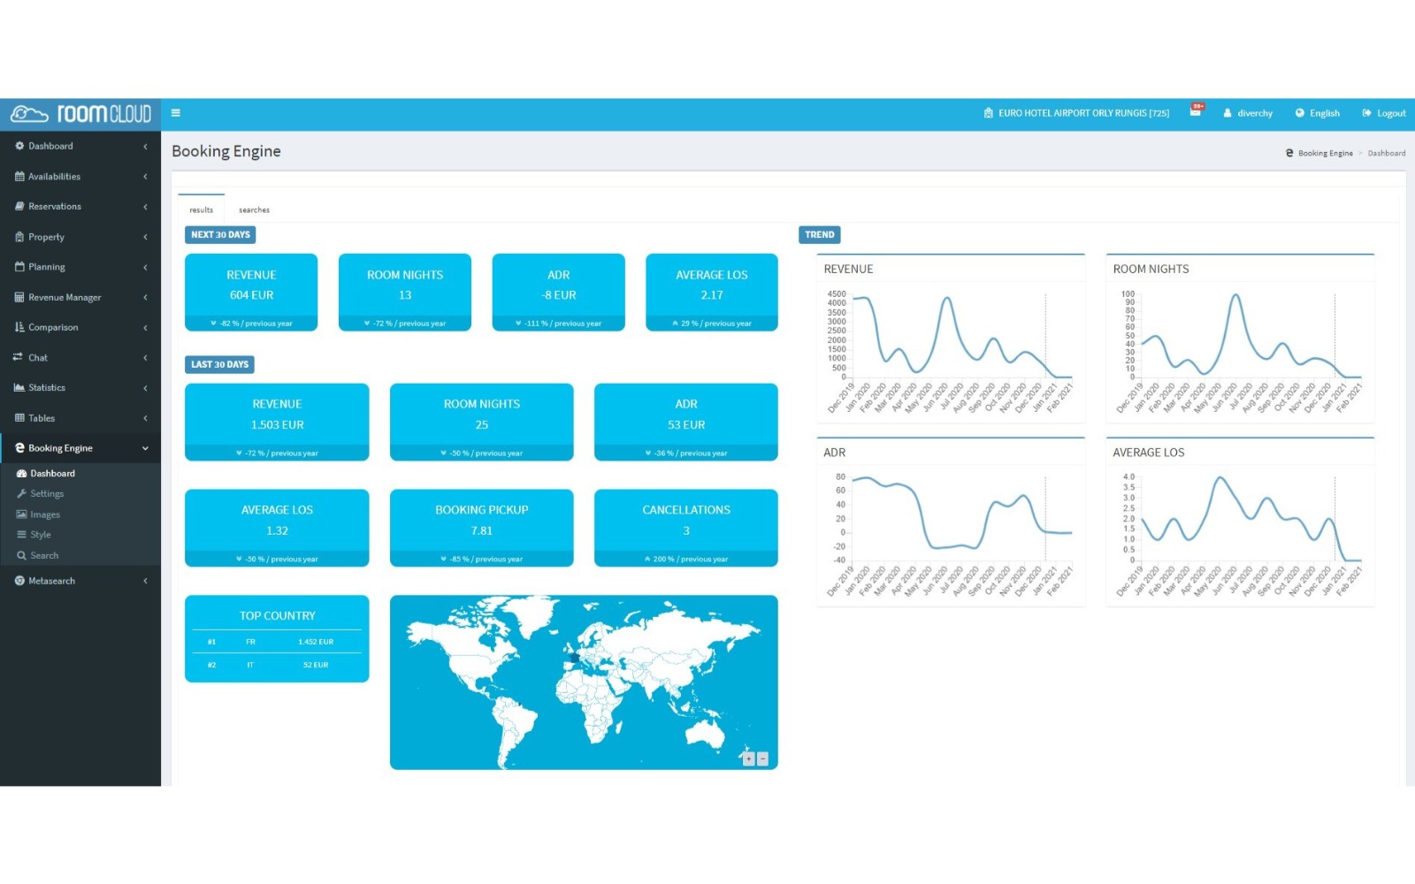
Task: Click the Booking Engine 'e' icon
Action: click(x=20, y=448)
